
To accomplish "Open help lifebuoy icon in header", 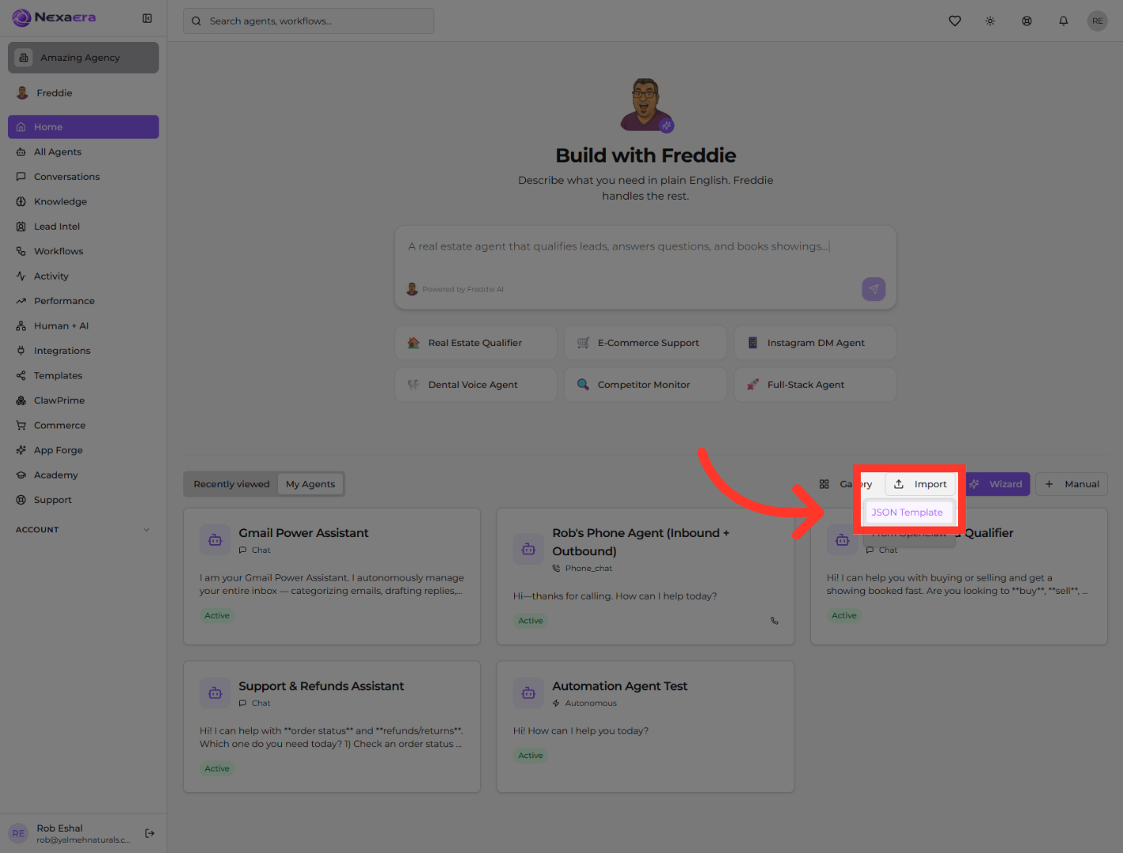I will click(x=1027, y=21).
